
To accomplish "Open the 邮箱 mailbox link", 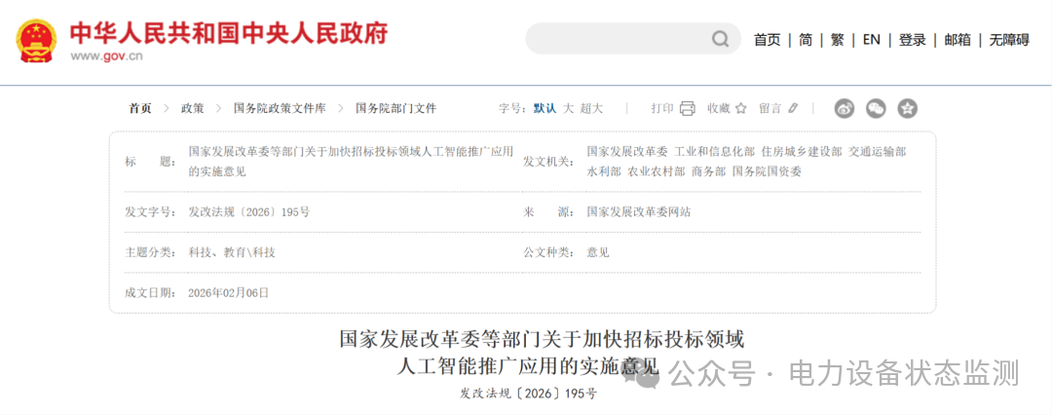I will pyautogui.click(x=958, y=40).
